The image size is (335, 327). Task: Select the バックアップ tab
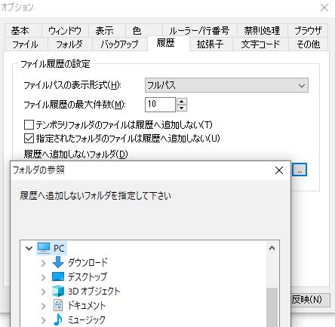(120, 44)
